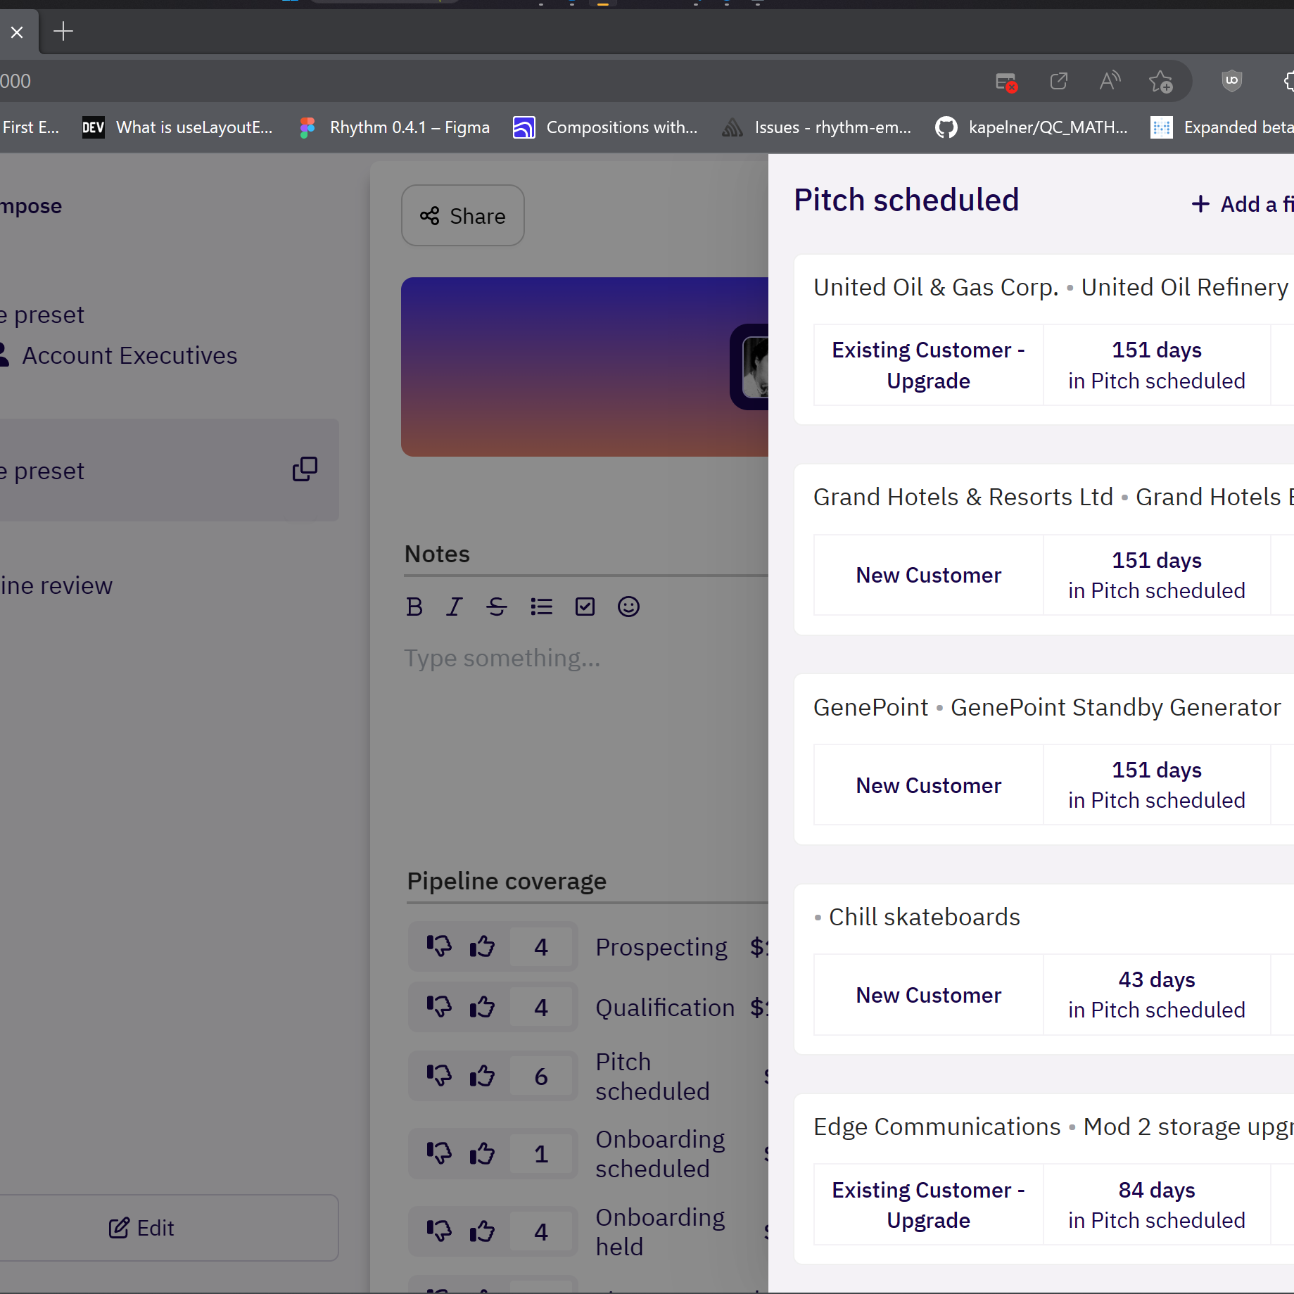Click the Qualification count of 4
The width and height of the screenshot is (1294, 1294).
tap(540, 1007)
